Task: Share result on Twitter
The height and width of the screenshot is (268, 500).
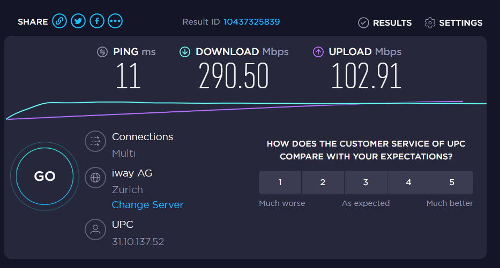Action: point(78,21)
